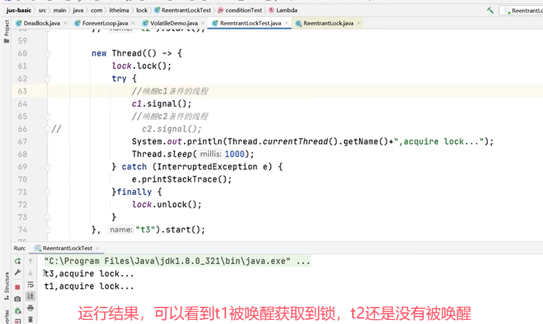This screenshot has width=543, height=324.
Task: Close the ReentrantLockTest run tab
Action: pos(98,248)
